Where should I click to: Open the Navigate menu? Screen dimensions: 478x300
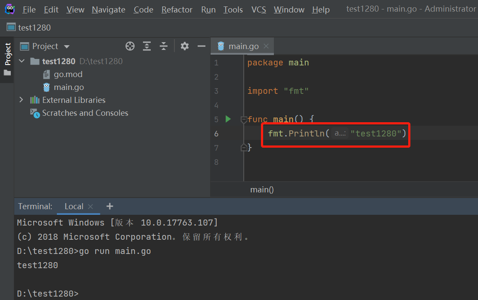point(109,10)
